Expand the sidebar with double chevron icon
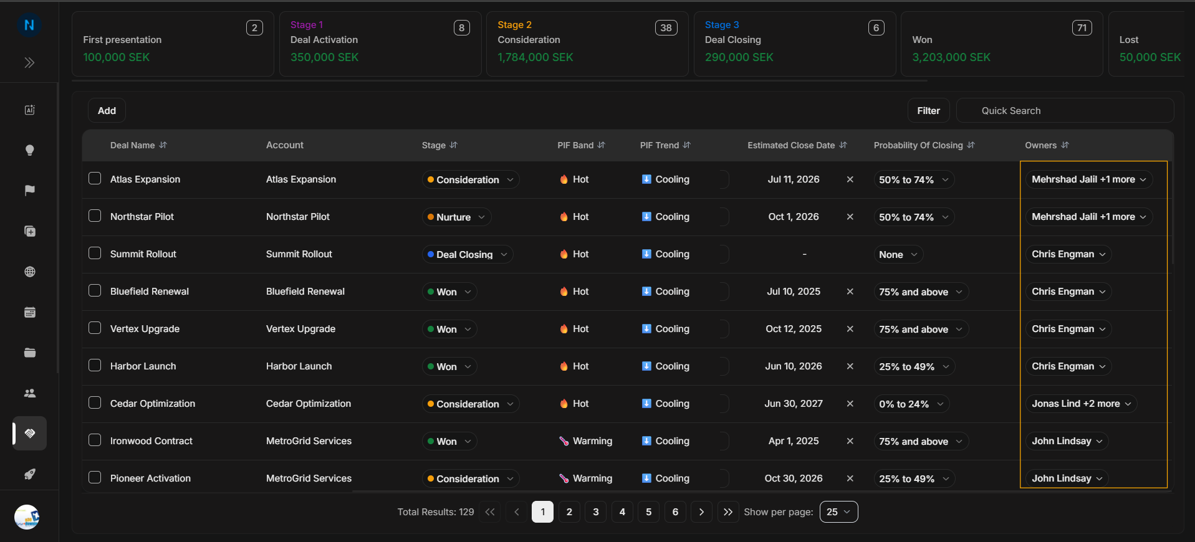Image resolution: width=1195 pixels, height=542 pixels. (x=29, y=62)
